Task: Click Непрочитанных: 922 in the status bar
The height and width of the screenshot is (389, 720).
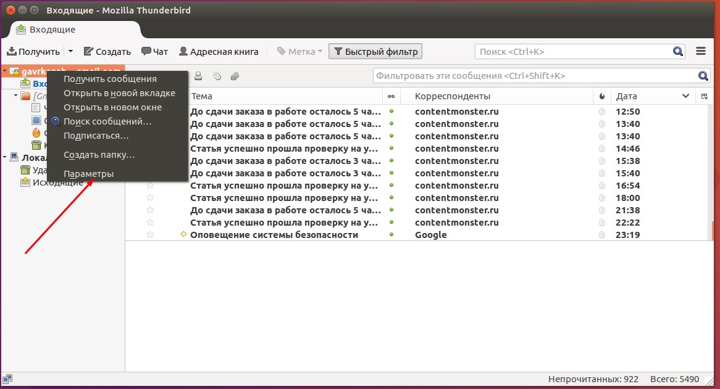Action: tap(593, 379)
